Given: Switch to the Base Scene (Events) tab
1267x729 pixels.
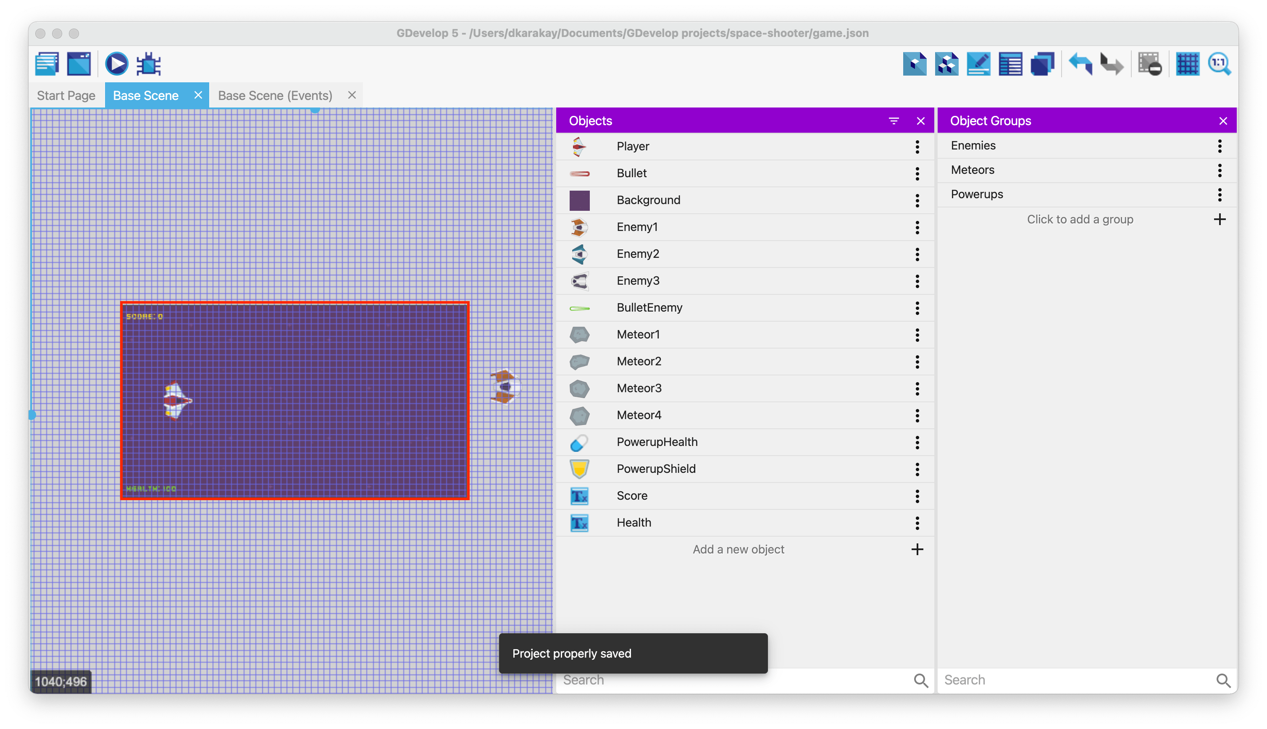Looking at the screenshot, I should 275,96.
